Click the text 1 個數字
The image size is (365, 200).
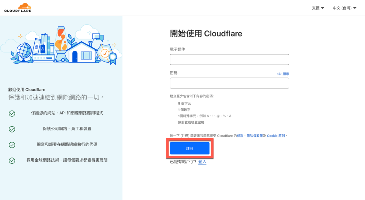184,110
